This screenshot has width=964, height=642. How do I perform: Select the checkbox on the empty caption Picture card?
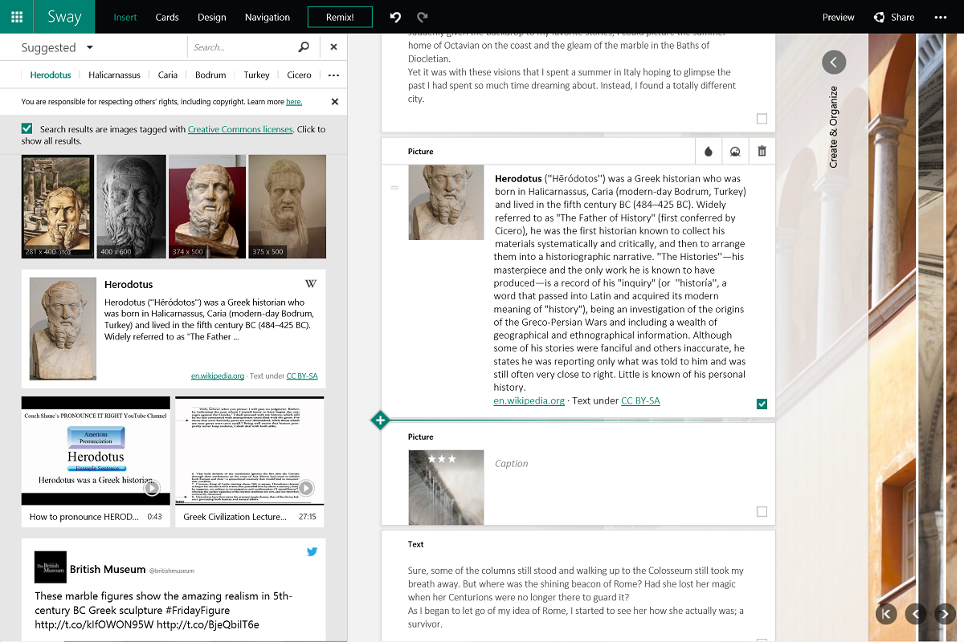coord(762,511)
